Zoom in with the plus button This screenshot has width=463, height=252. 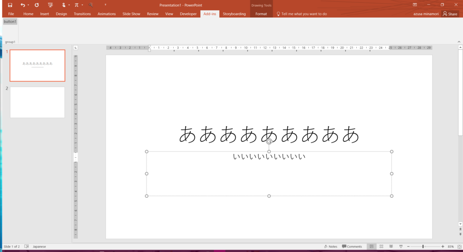point(443,247)
